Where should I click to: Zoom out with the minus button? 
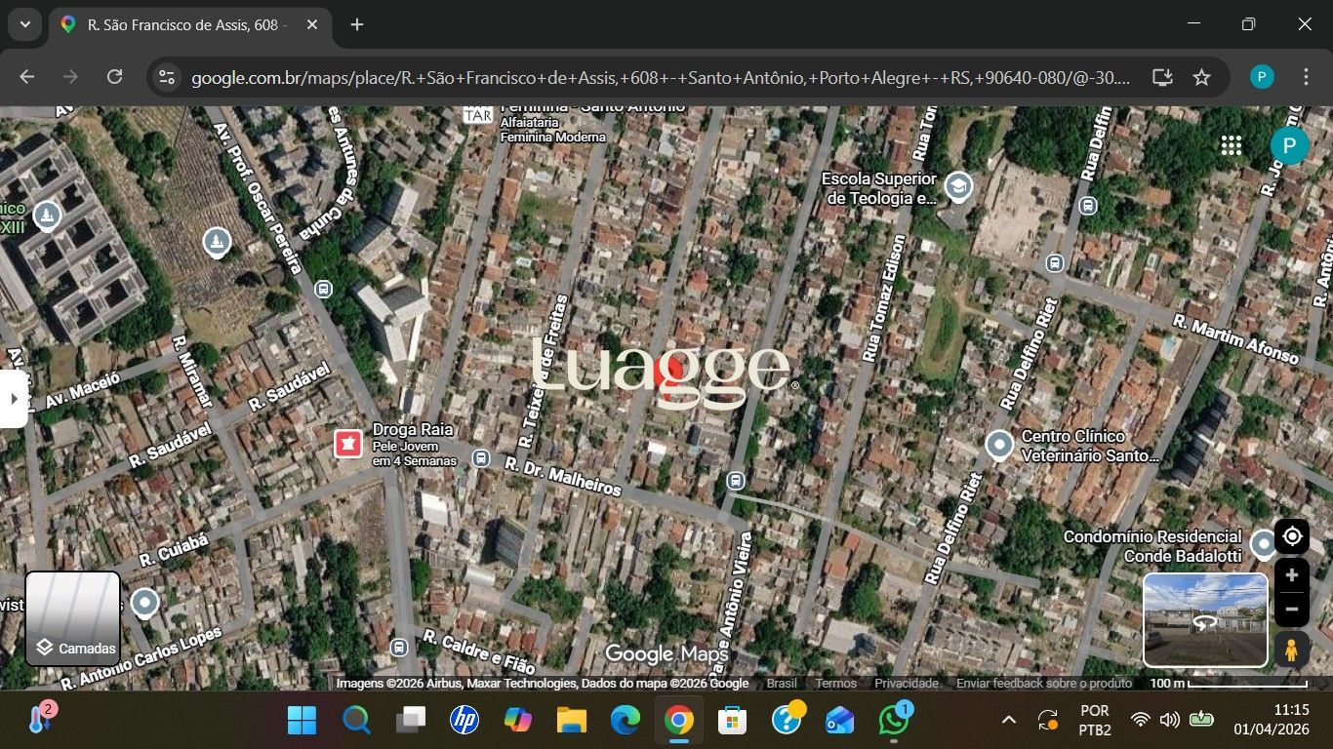[x=1291, y=611]
